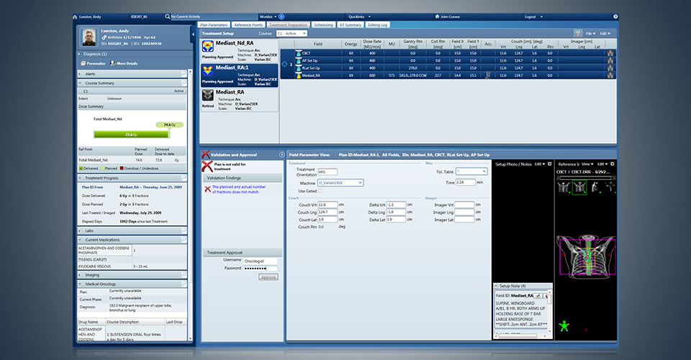This screenshot has width=691, height=360.
Task: Click magnifier icon on Current Medications section
Action: [x=184, y=239]
